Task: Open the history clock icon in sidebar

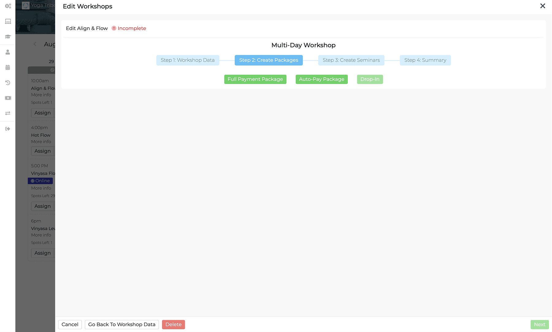Action: click(8, 83)
